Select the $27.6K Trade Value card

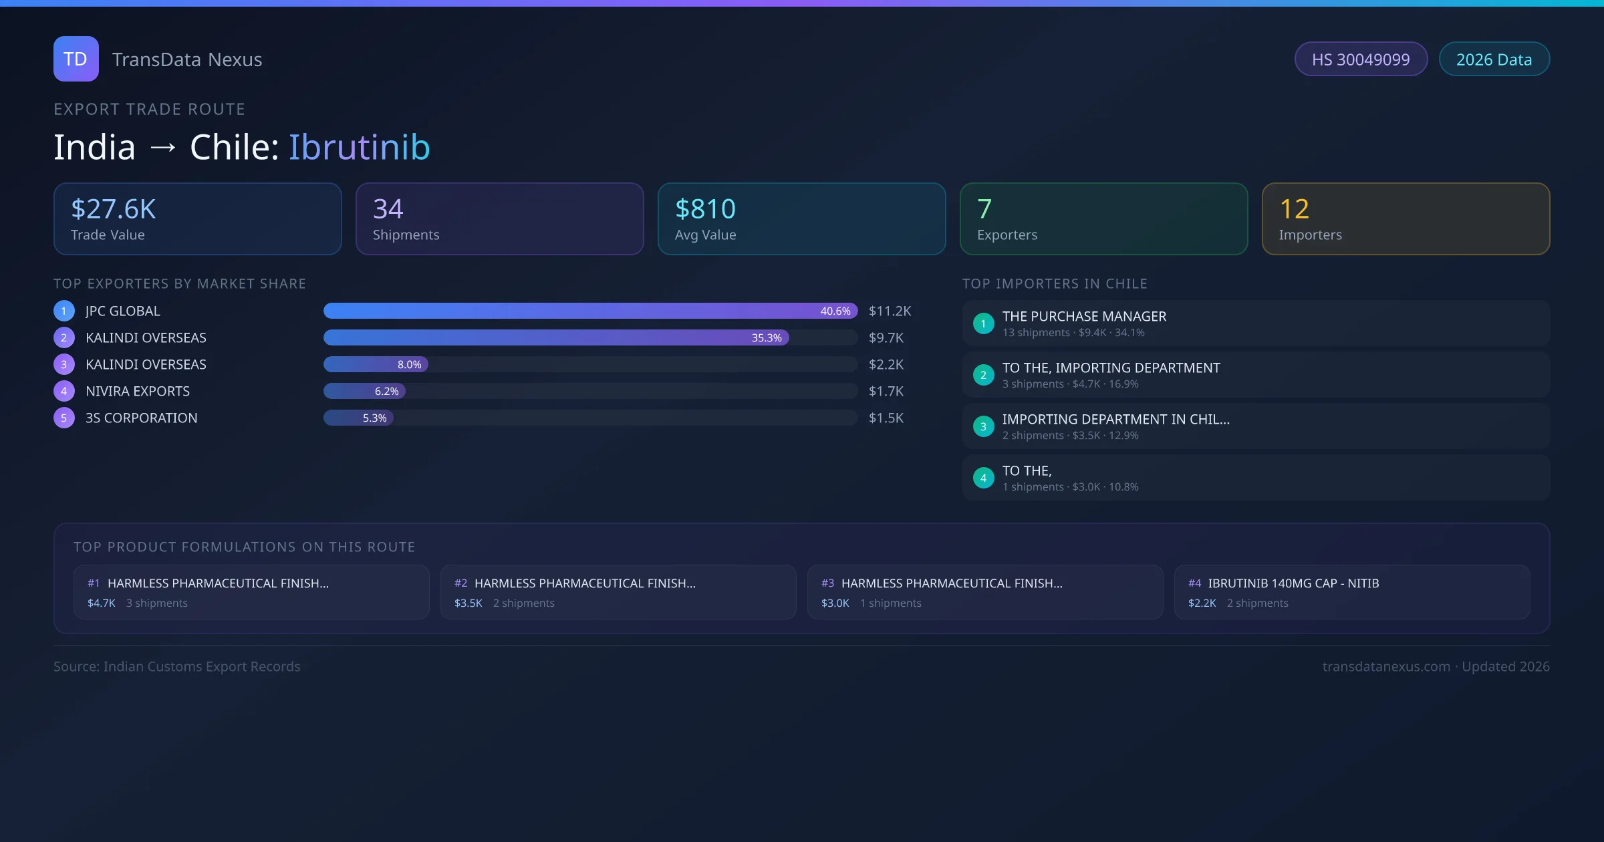[197, 219]
